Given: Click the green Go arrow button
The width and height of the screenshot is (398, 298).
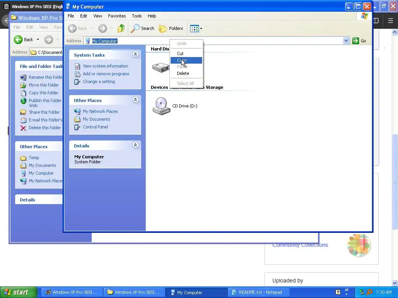Looking at the screenshot, I should [x=356, y=41].
